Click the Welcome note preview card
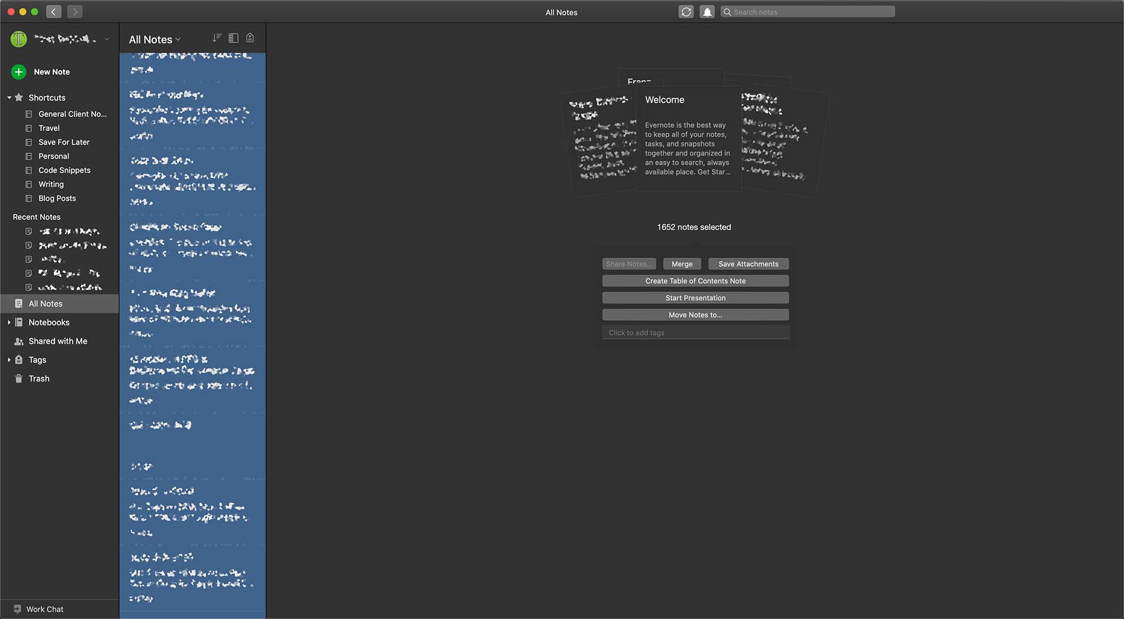Viewport: 1124px width, 619px height. click(x=689, y=139)
